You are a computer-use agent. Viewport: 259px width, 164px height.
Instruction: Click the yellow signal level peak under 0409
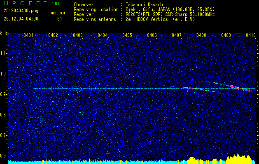point(238,159)
